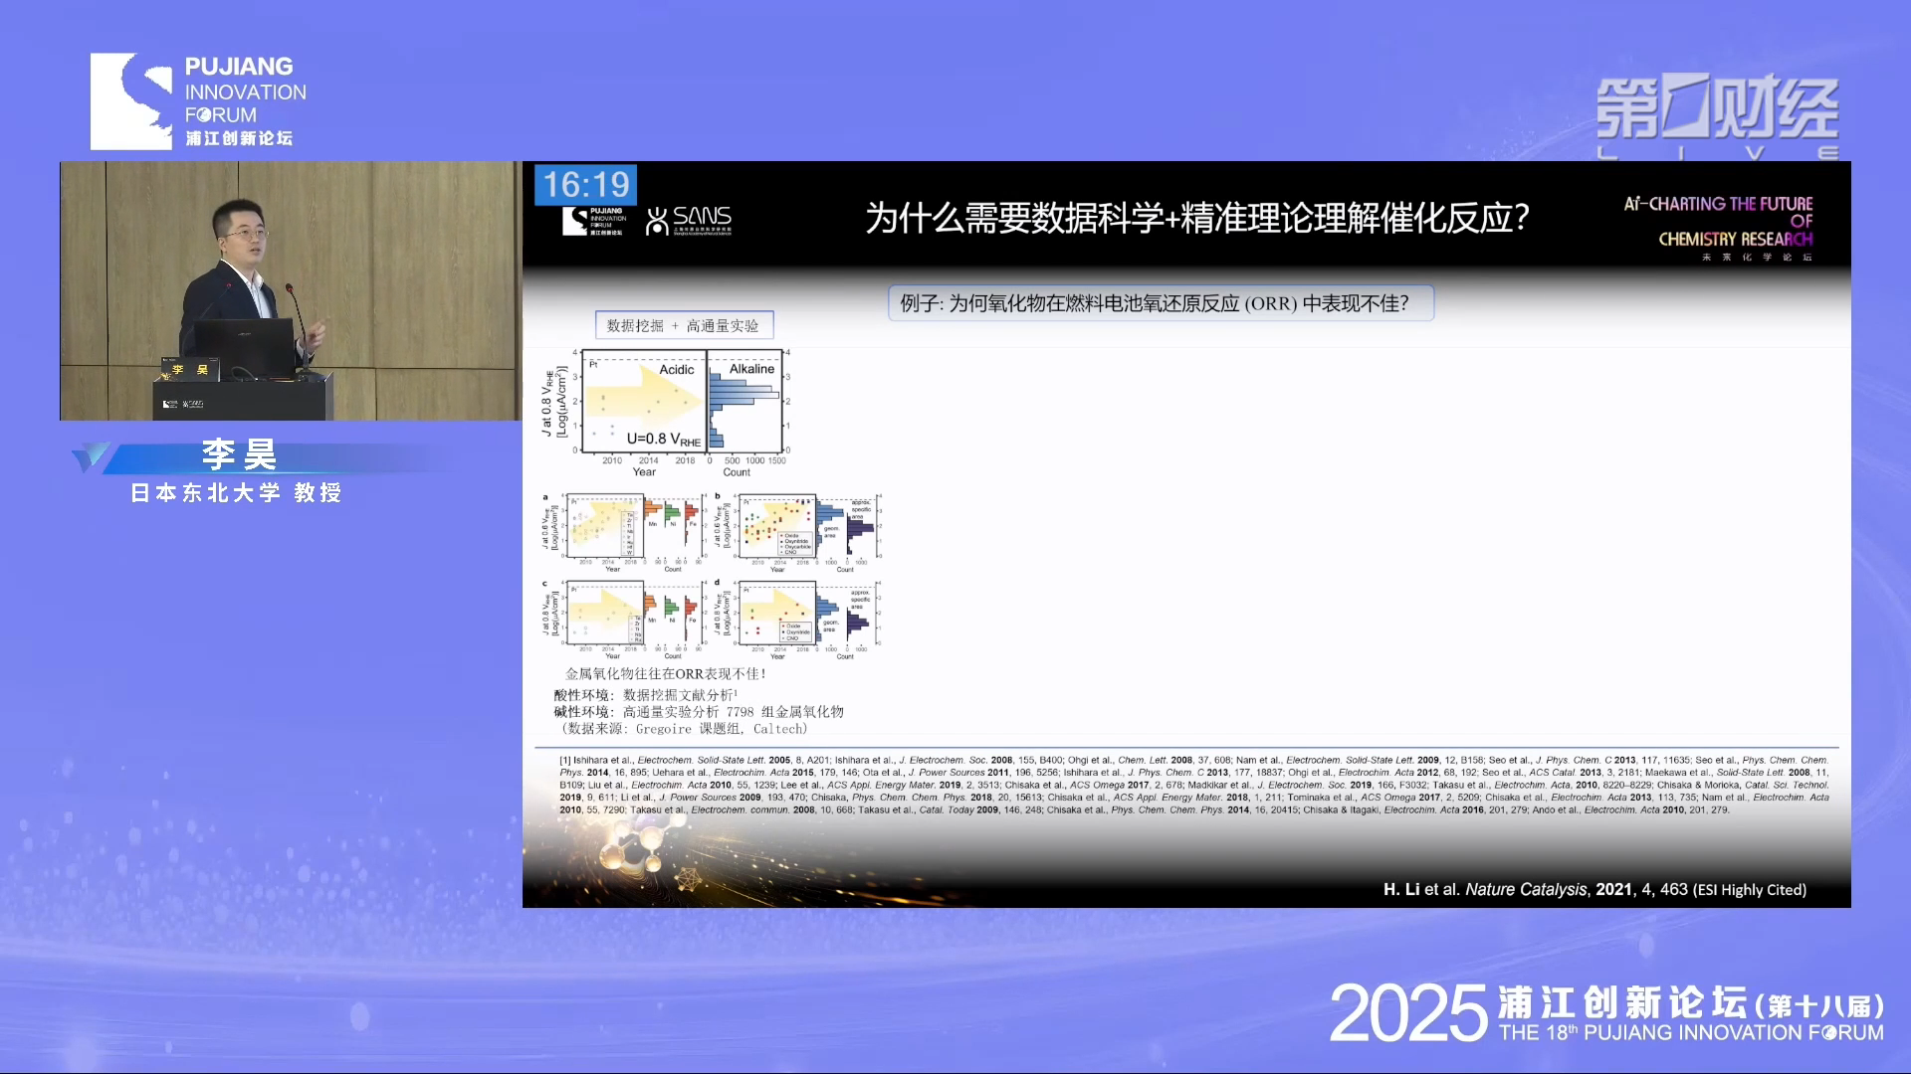Image resolution: width=1911 pixels, height=1074 pixels.
Task: Click the reference list paragraph starting [1] Ishihara
Action: 1194,785
